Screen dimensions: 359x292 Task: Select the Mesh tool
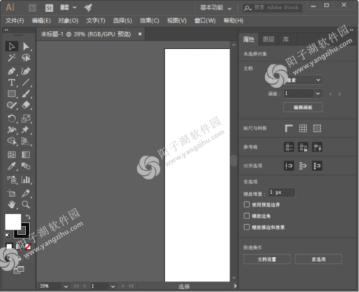12,155
